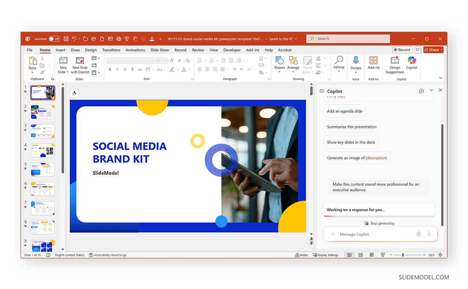Open the font size dropdown
Viewport: 468px width, 289px height.
coord(166,61)
